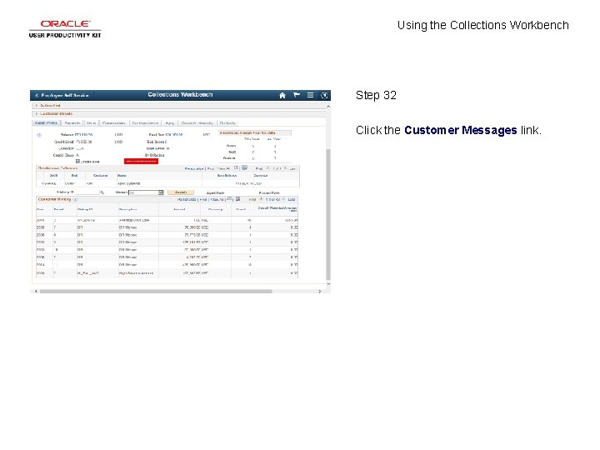The width and height of the screenshot is (600, 450).
Task: Sort by the Description column header
Action: 127,210
